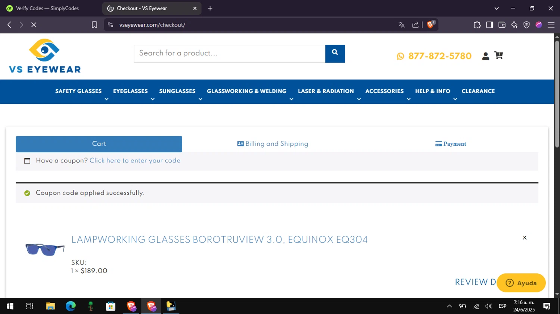Open the shopping cart icon
This screenshot has width=560, height=314.
(x=498, y=55)
